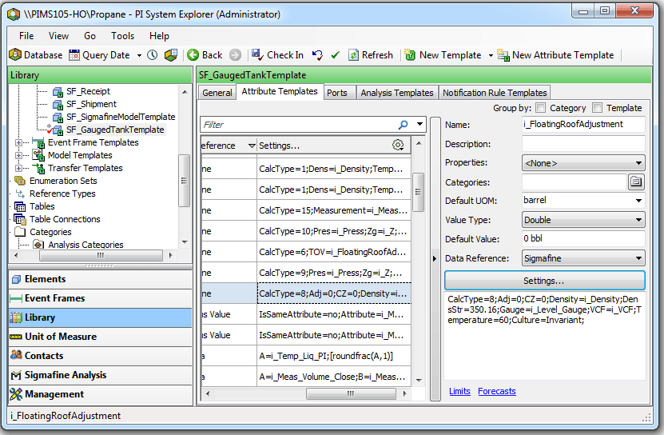Open Contacts navigation section

pyautogui.click(x=101, y=356)
